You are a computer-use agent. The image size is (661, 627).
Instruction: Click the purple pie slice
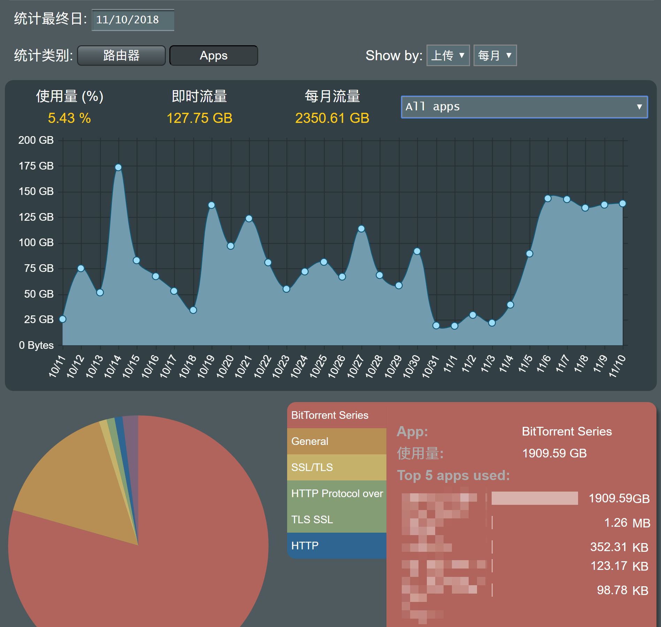pyautogui.click(x=132, y=453)
